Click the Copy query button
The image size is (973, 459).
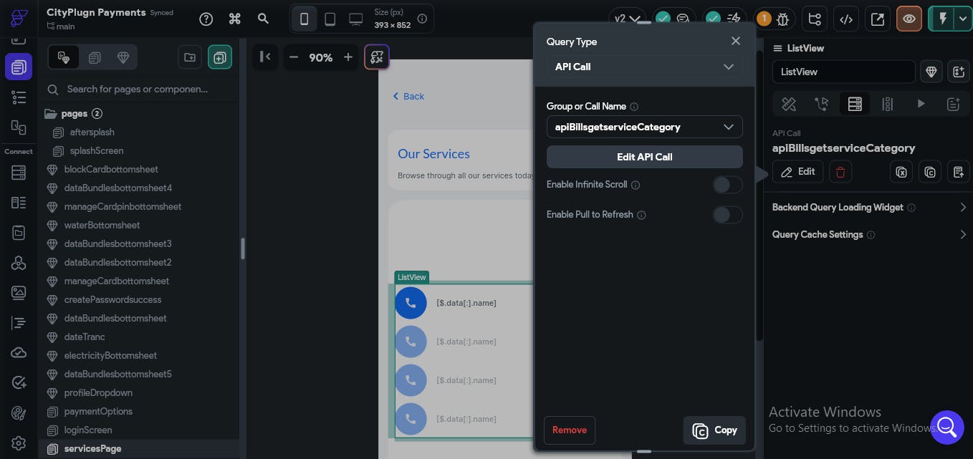[714, 430]
